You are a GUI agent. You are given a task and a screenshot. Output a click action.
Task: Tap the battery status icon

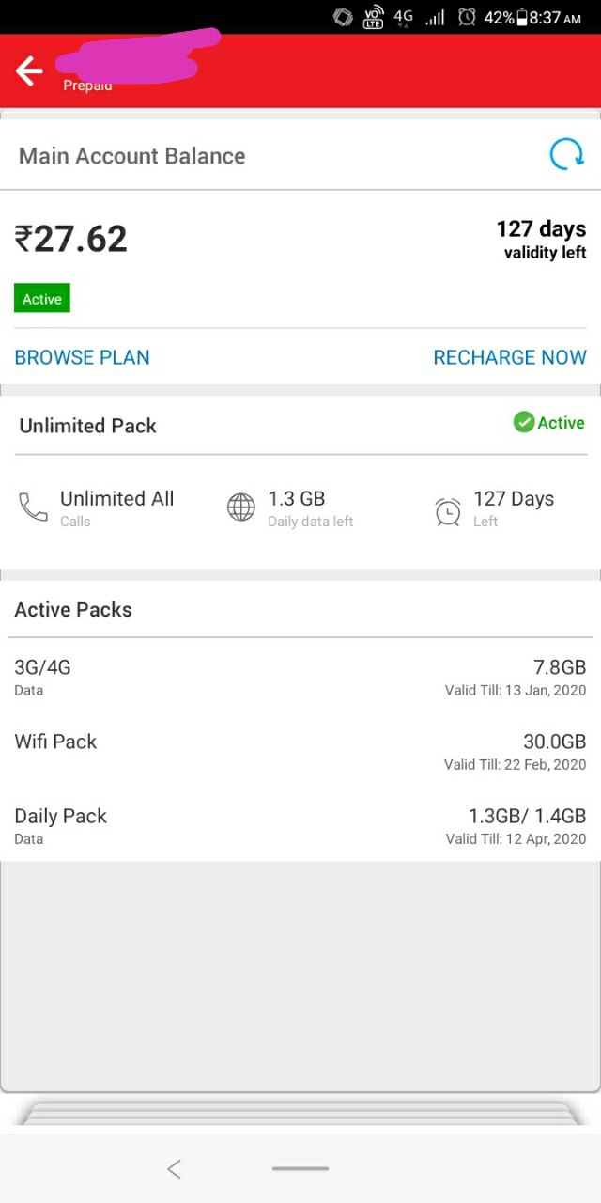(521, 17)
